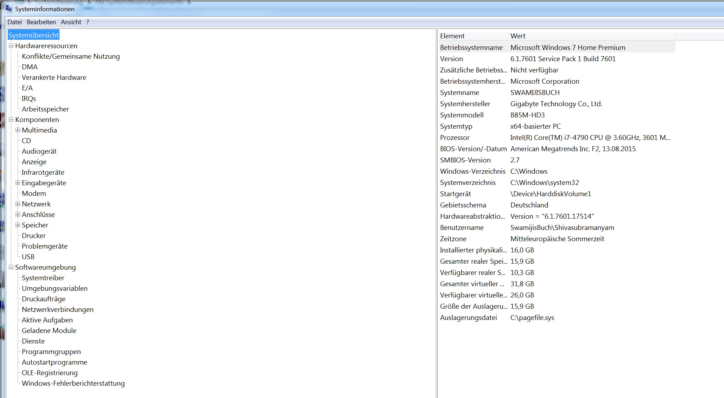Open the Bearbeiten menu
This screenshot has height=398, width=724.
(41, 22)
